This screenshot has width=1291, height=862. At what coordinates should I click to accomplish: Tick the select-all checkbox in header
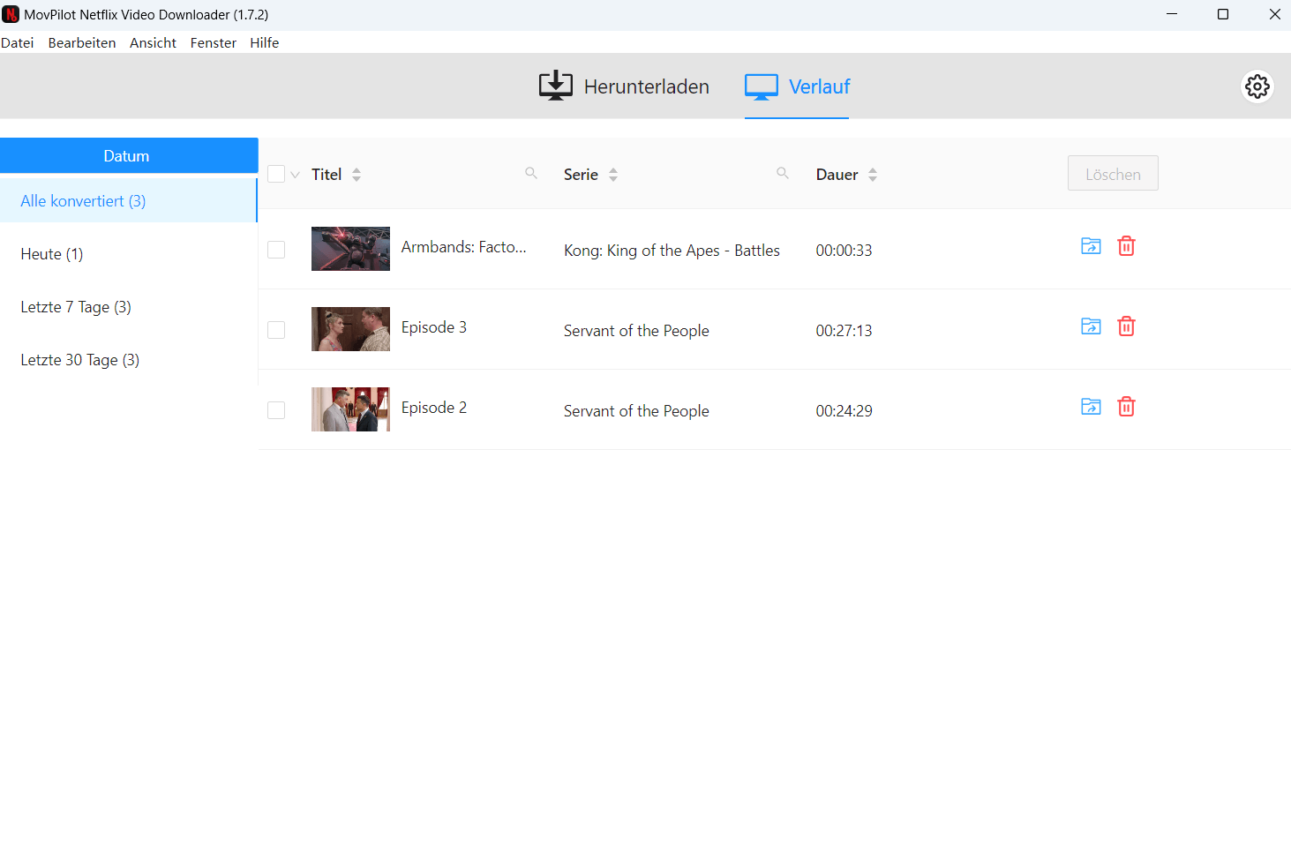point(276,174)
